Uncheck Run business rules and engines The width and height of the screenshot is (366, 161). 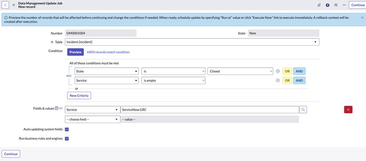67,139
